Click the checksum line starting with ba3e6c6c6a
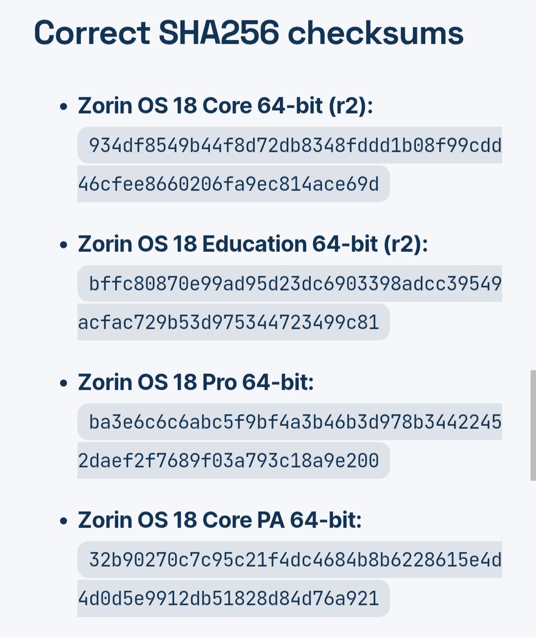Viewport: 536px width, 637px height. [295, 422]
